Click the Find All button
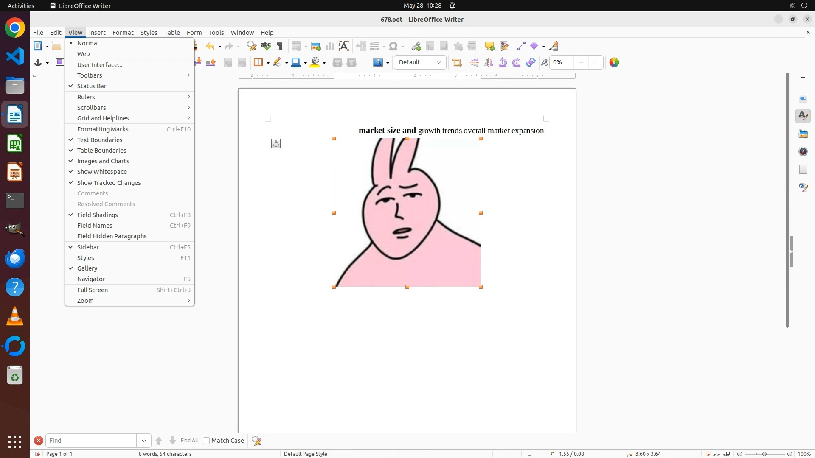The height and width of the screenshot is (458, 815). 189,441
